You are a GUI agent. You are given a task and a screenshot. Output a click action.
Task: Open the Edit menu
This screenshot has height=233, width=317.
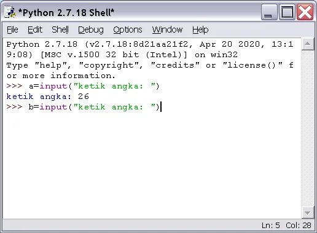(x=35, y=30)
